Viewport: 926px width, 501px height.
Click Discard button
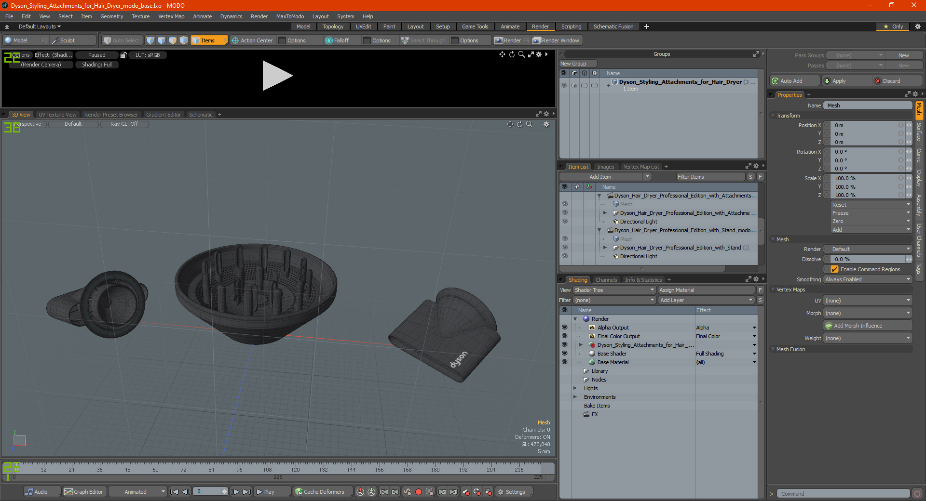(898, 81)
